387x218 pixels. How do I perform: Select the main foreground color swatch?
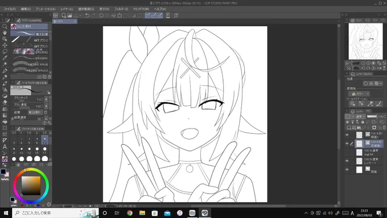click(x=3, y=171)
